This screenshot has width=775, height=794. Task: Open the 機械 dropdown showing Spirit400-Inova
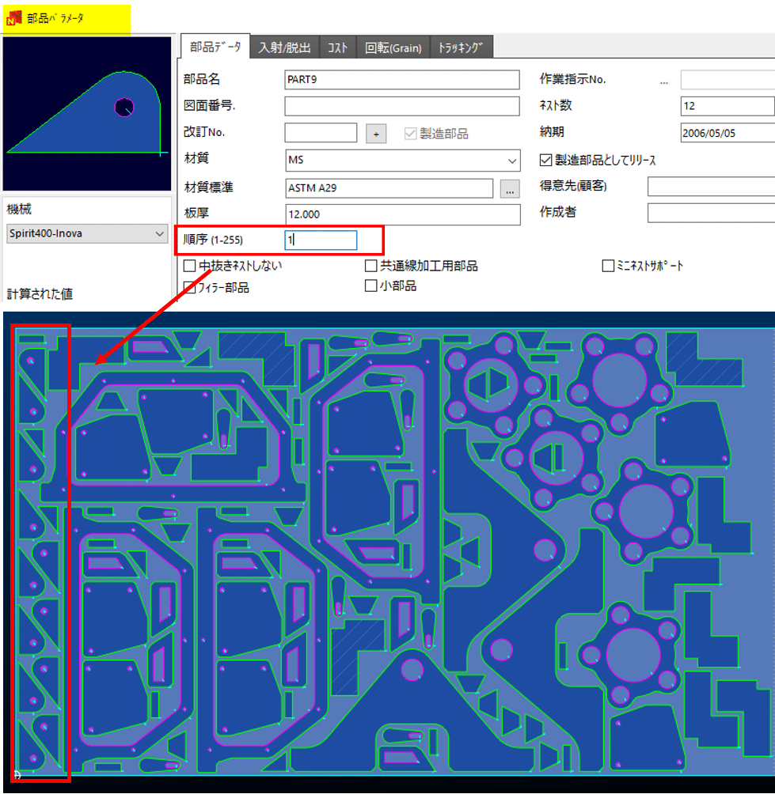(x=87, y=233)
